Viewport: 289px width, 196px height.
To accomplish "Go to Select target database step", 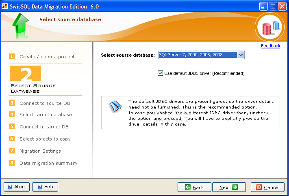I will click(46, 115).
